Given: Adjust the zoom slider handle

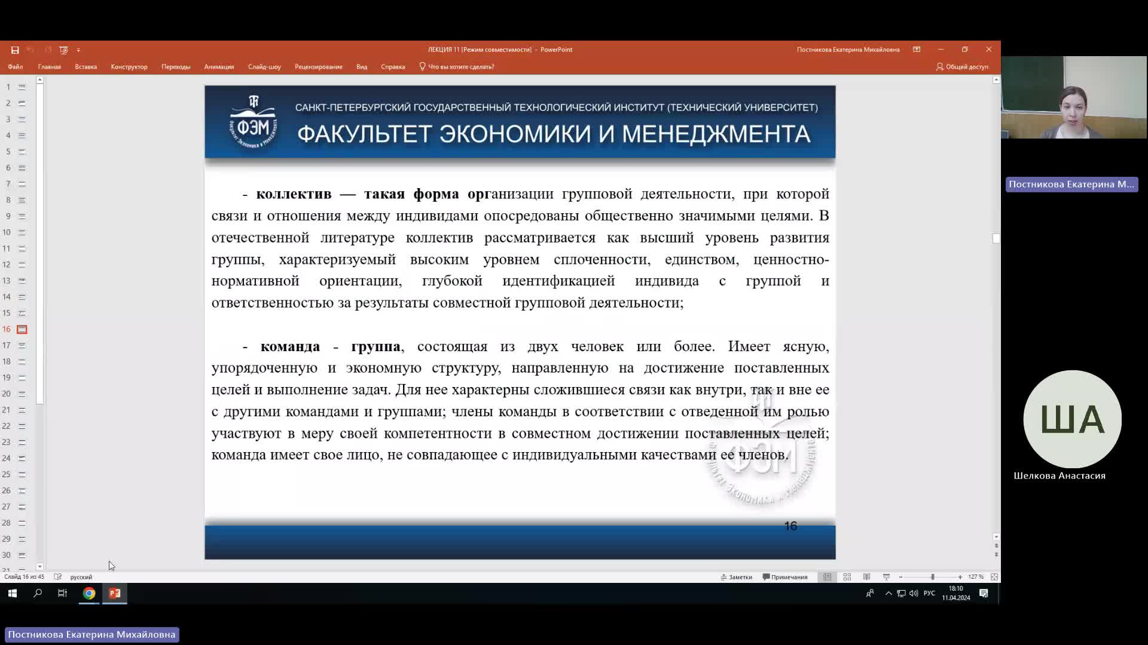Looking at the screenshot, I should click(932, 577).
